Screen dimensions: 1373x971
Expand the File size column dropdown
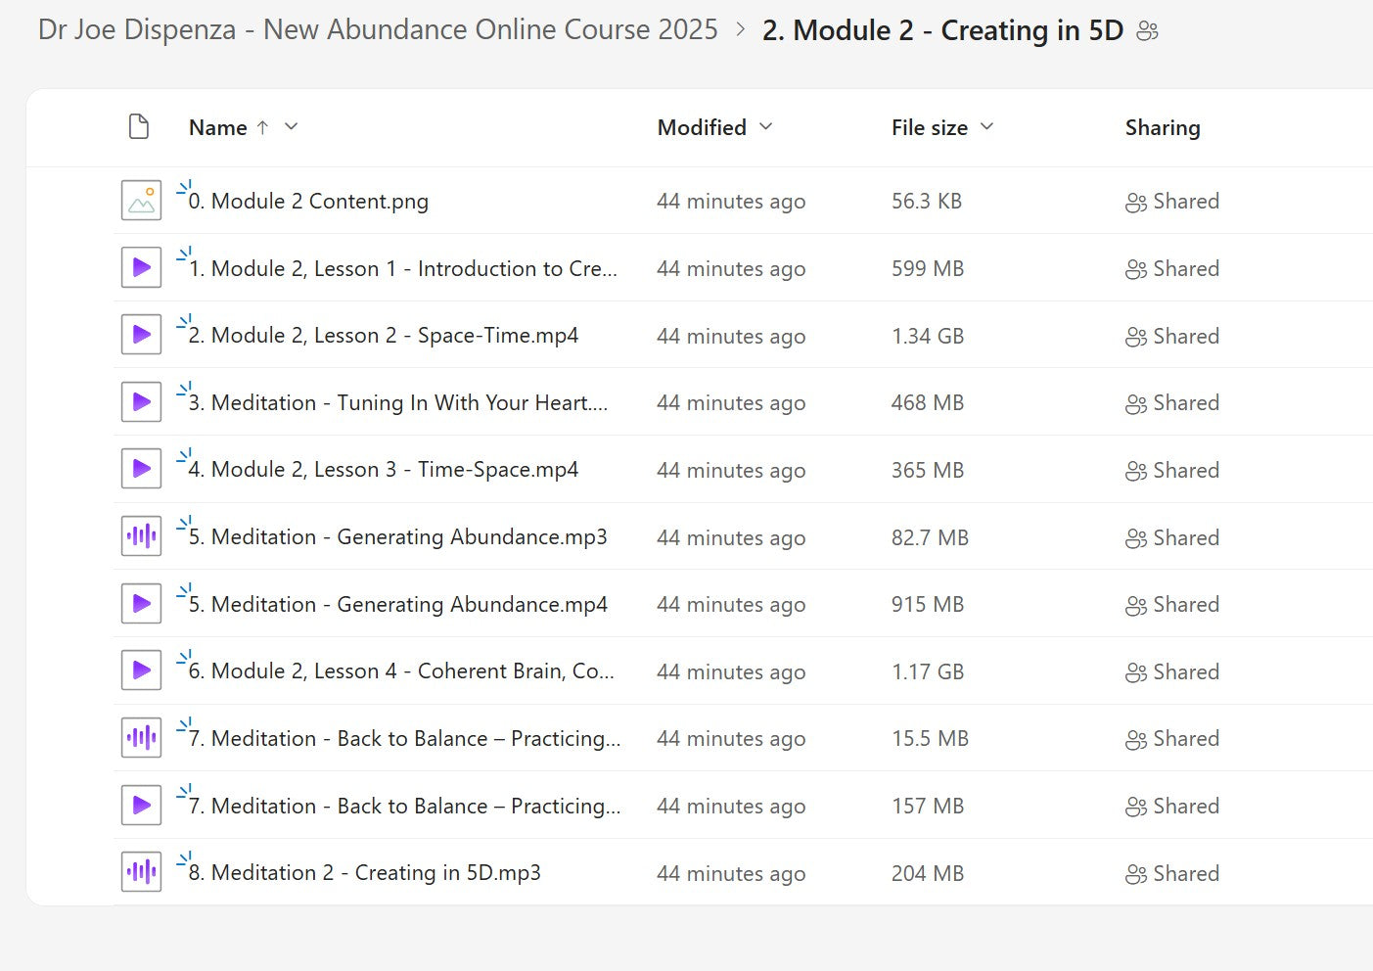click(x=986, y=127)
